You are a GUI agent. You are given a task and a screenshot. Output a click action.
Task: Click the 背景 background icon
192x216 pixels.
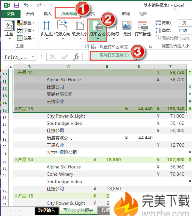[127, 25]
